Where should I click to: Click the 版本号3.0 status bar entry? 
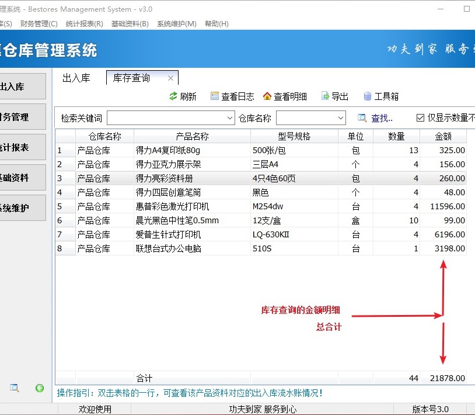click(430, 409)
